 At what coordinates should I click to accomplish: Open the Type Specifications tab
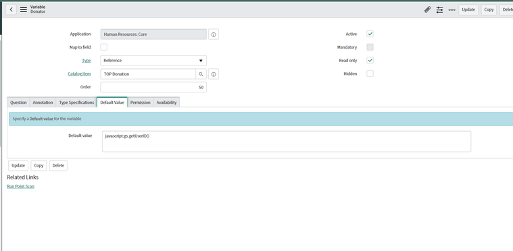(x=76, y=103)
